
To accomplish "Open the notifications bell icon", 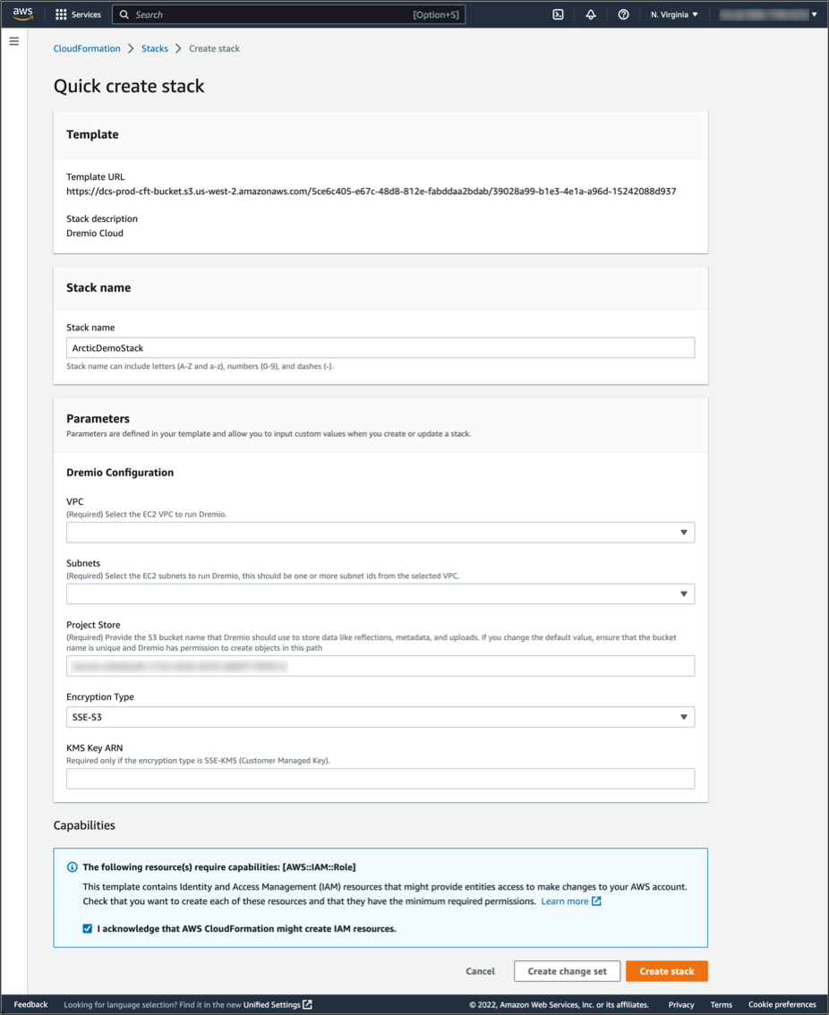I will (591, 14).
